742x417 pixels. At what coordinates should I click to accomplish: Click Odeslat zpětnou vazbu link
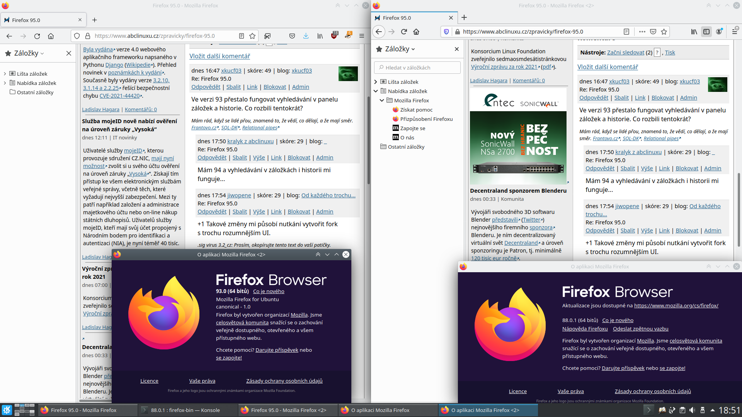point(640,329)
